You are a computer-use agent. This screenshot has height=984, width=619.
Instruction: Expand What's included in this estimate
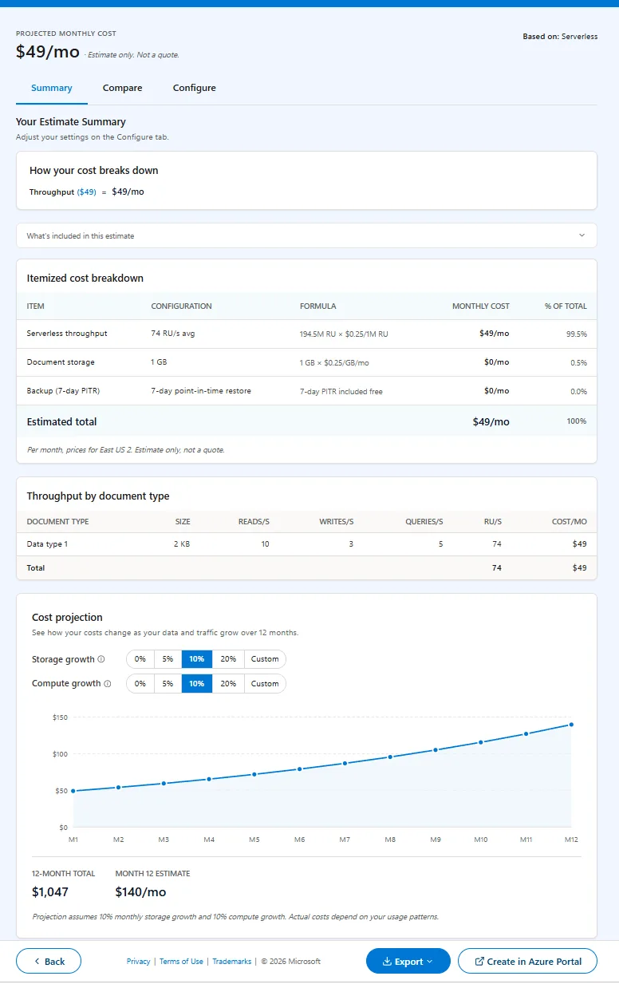(x=306, y=235)
